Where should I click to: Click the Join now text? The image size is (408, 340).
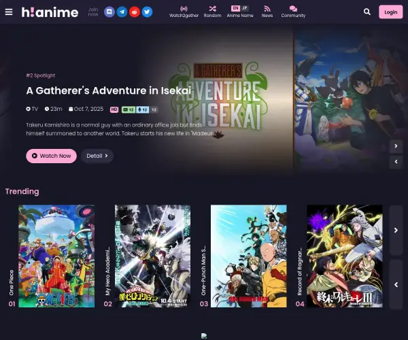point(93,12)
